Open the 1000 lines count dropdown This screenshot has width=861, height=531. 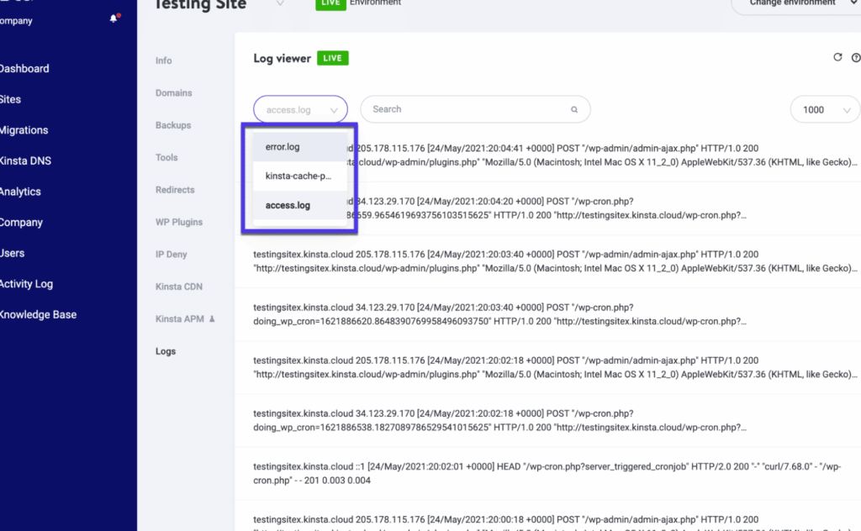point(825,109)
